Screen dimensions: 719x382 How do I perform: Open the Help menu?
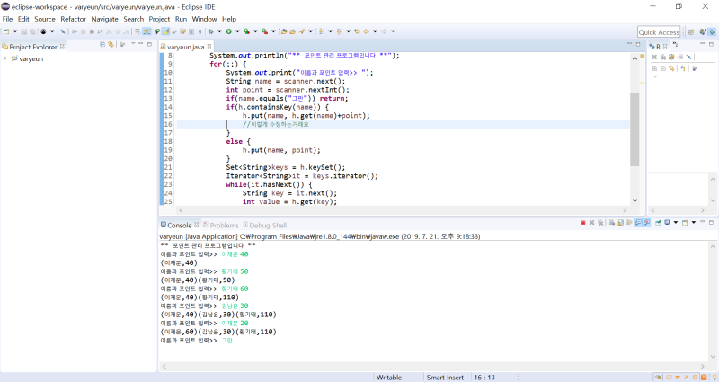[229, 19]
